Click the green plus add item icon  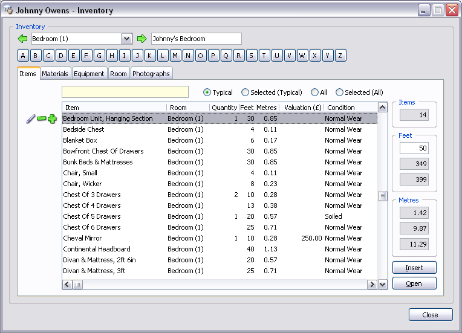coord(52,119)
